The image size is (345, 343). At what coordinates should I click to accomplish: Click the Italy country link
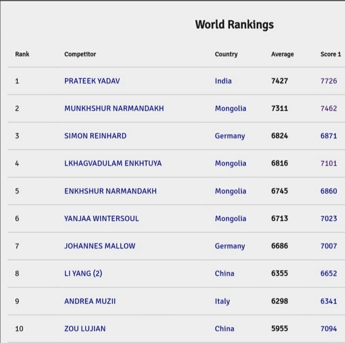[x=222, y=301]
